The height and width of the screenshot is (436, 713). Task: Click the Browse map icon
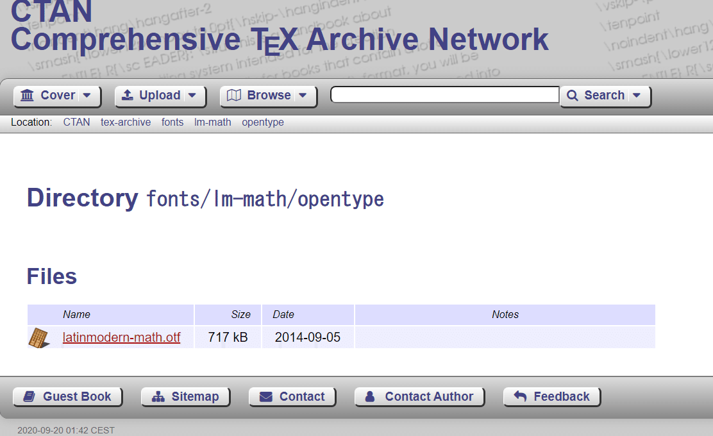pyautogui.click(x=234, y=95)
